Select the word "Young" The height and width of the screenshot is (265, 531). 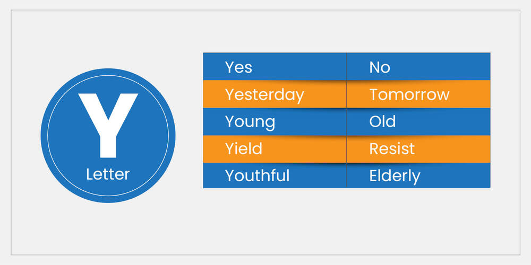coord(250,121)
